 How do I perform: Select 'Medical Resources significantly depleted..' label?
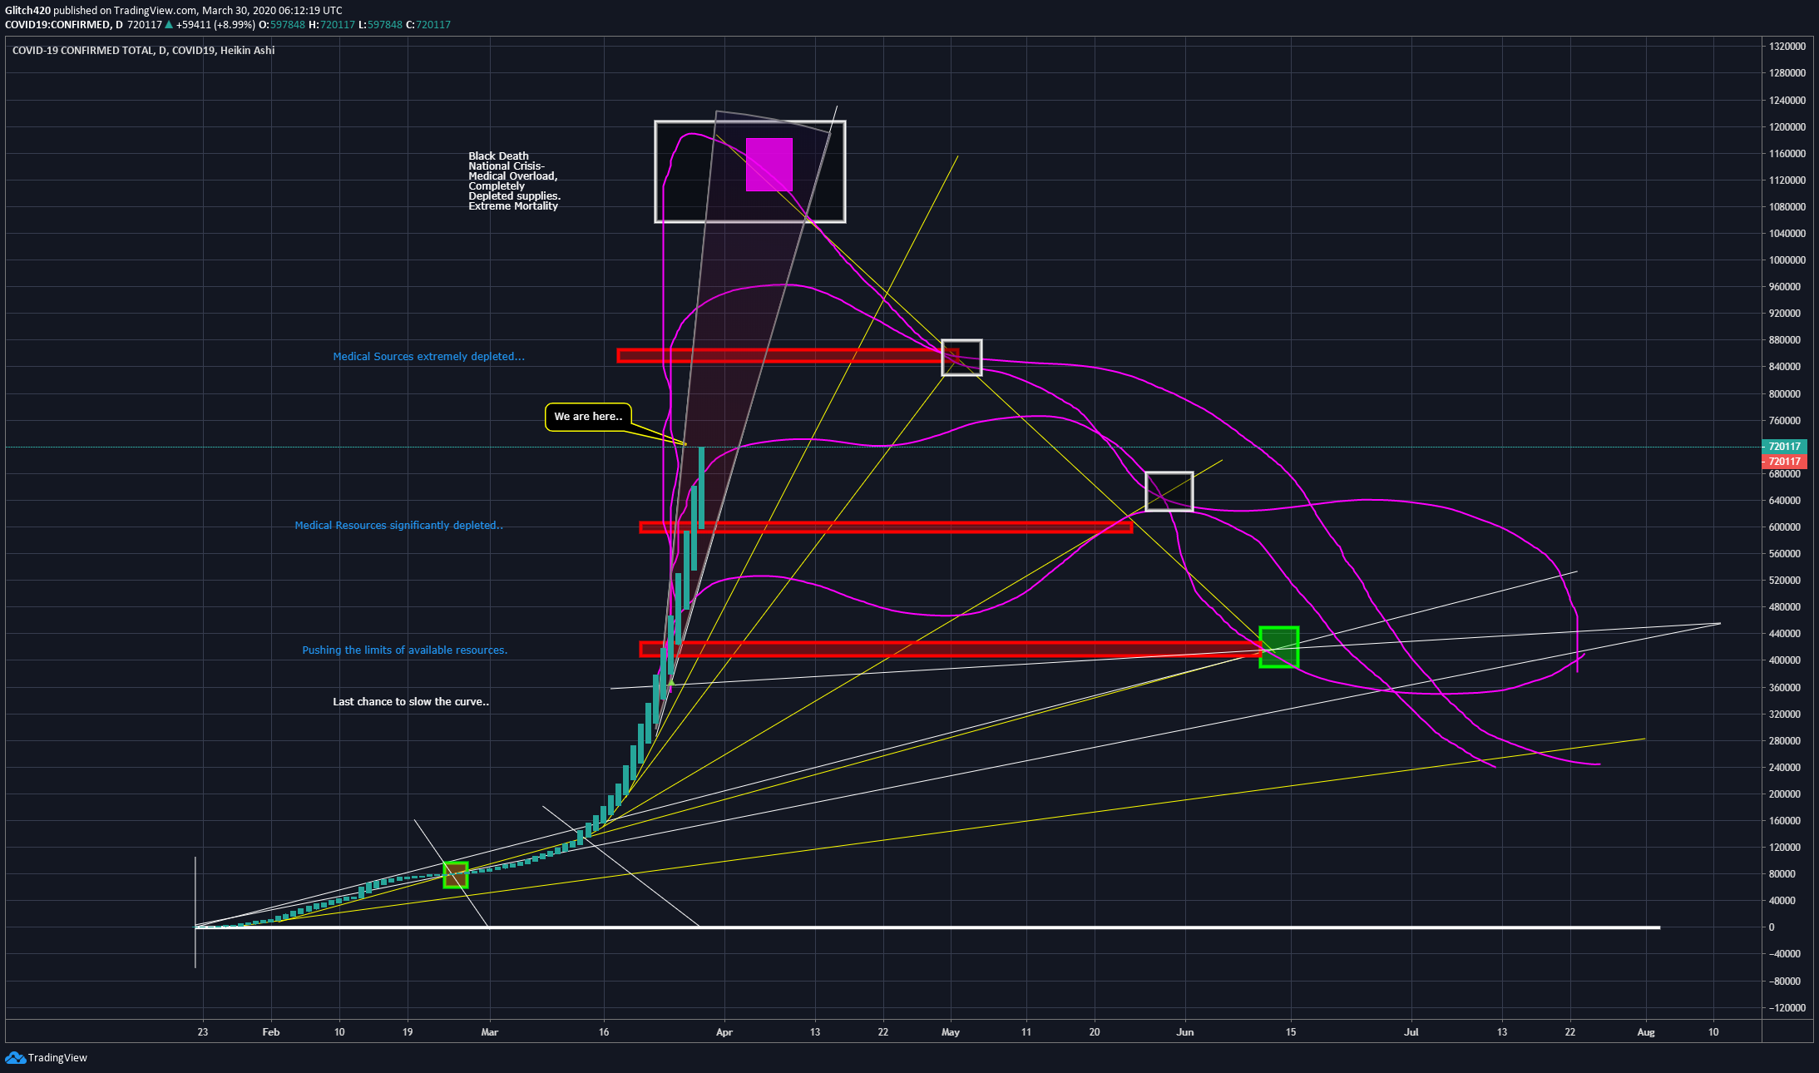399,525
